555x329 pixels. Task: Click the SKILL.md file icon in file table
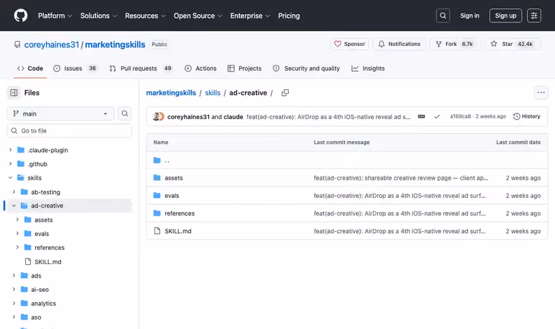(157, 231)
